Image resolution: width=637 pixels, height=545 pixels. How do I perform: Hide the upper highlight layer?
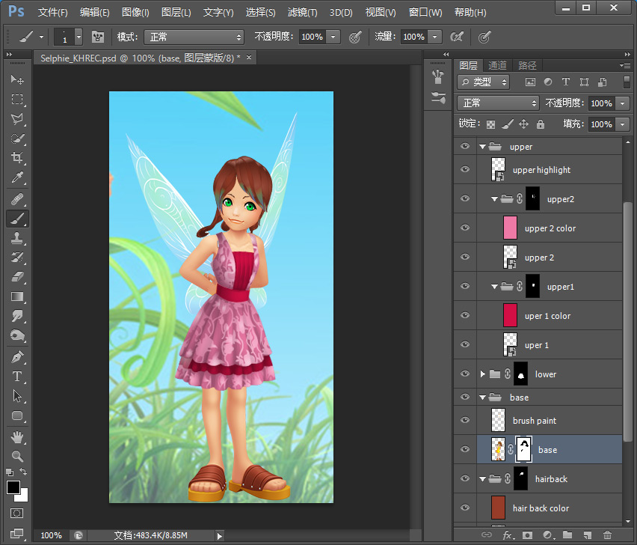465,169
